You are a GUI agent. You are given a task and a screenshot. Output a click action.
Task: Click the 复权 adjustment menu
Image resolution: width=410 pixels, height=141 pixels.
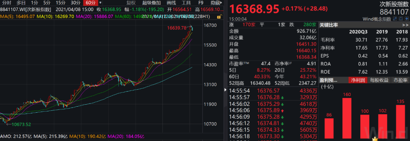point(131,3)
